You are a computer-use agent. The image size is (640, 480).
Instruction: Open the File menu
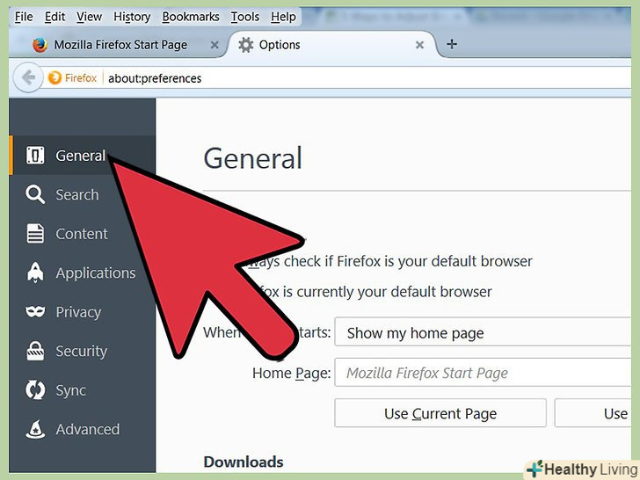(24, 17)
